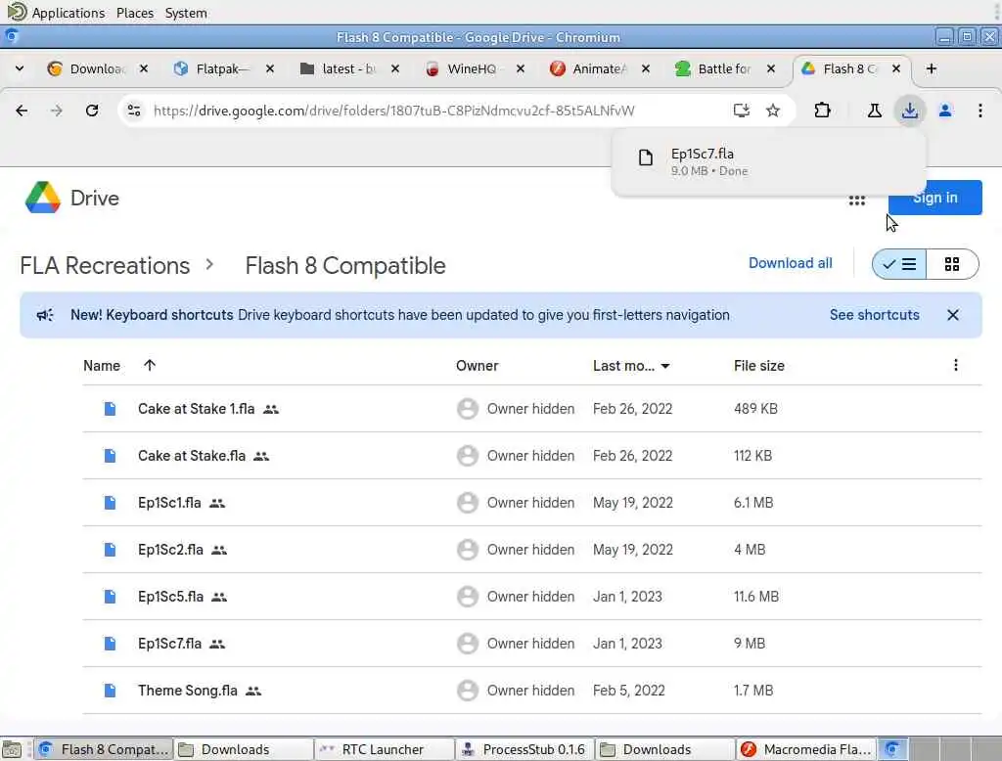The image size is (1002, 761).
Task: Switch to ProcessStub 0.1.6 in taskbar
Action: pos(524,749)
